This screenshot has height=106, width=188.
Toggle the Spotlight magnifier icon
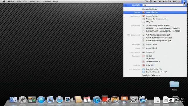184,1
